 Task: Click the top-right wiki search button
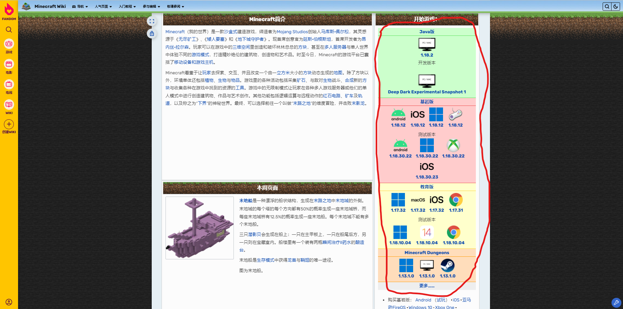pos(607,7)
